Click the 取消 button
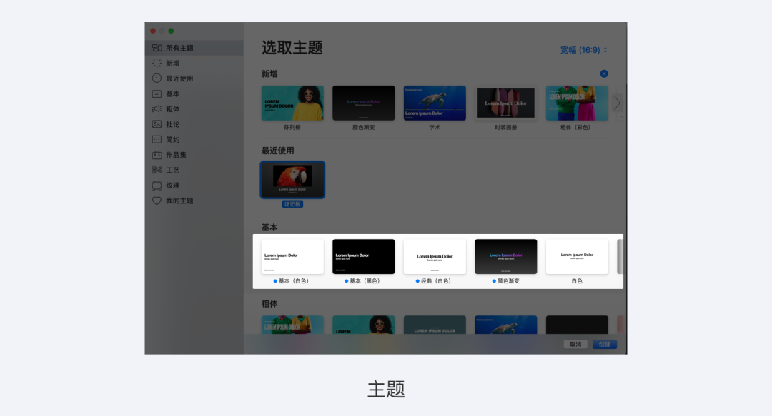The height and width of the screenshot is (416, 772). click(x=575, y=344)
